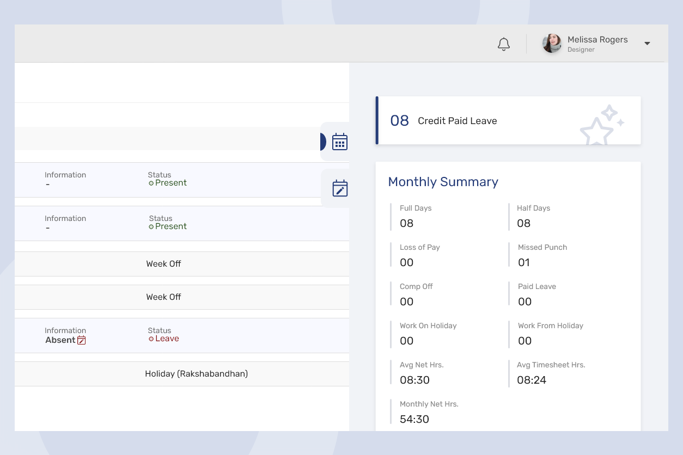The image size is (683, 455).
Task: Select the Full Days summary item
Action: coord(416,216)
